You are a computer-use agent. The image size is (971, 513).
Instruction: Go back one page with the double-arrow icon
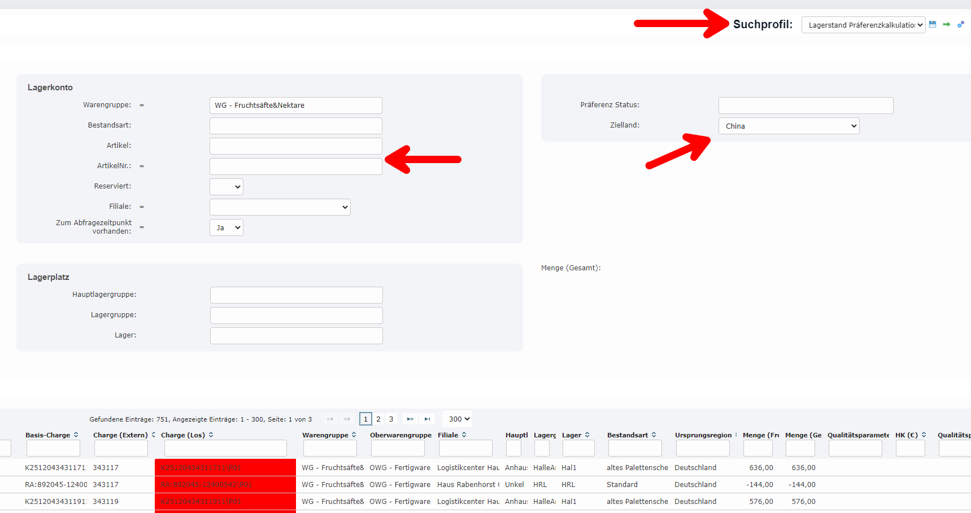[346, 419]
